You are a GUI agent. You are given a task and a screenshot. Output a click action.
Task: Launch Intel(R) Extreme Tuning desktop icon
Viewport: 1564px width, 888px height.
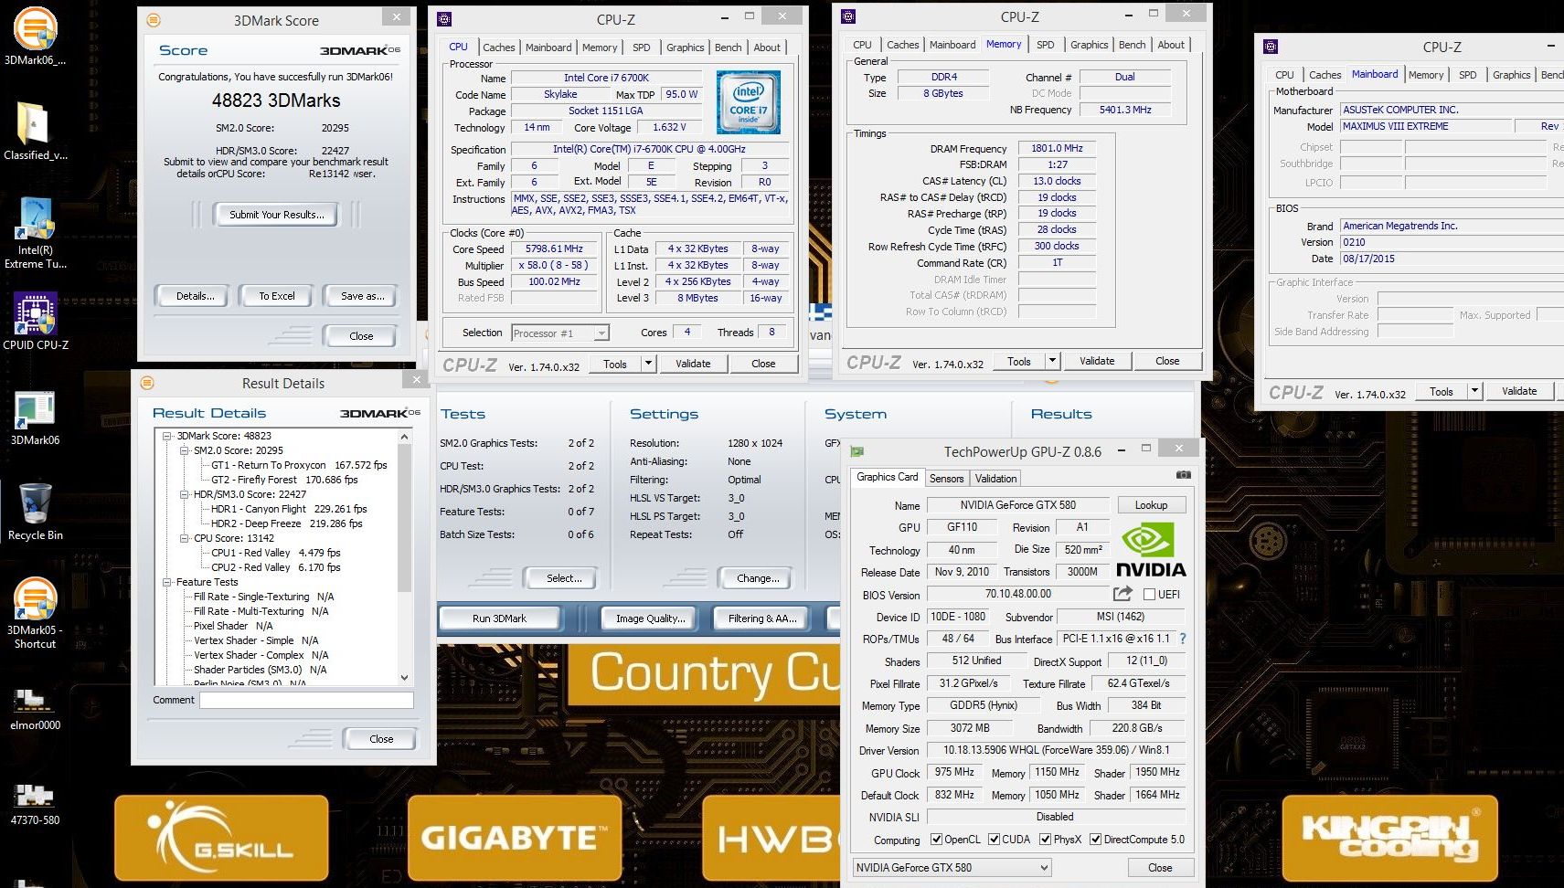point(35,233)
